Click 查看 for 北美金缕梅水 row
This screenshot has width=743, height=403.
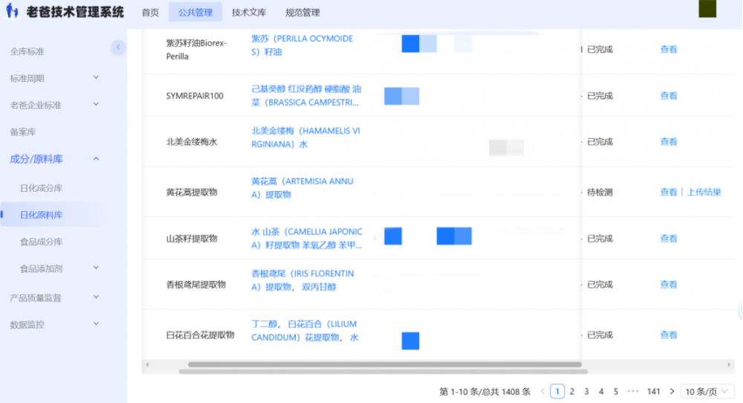[x=669, y=141]
